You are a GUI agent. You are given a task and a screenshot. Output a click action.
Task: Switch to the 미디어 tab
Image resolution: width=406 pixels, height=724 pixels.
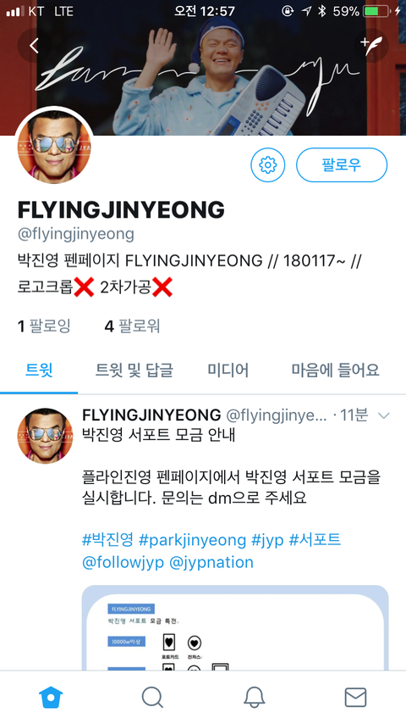228,370
